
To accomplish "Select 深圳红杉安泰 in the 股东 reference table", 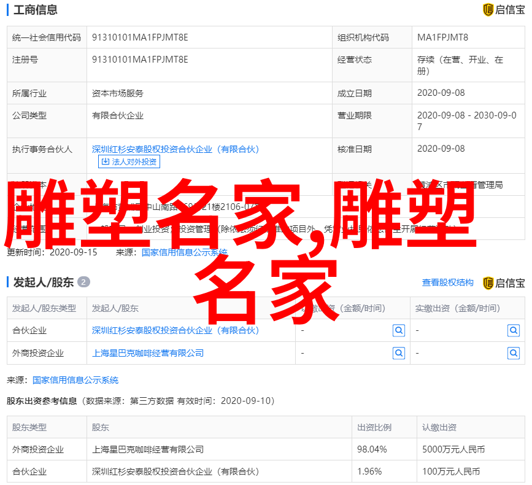I will 175,471.
